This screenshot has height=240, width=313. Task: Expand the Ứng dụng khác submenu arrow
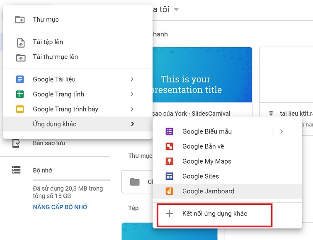click(x=133, y=124)
